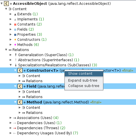Click the Constructor<T> class icon

20,71
